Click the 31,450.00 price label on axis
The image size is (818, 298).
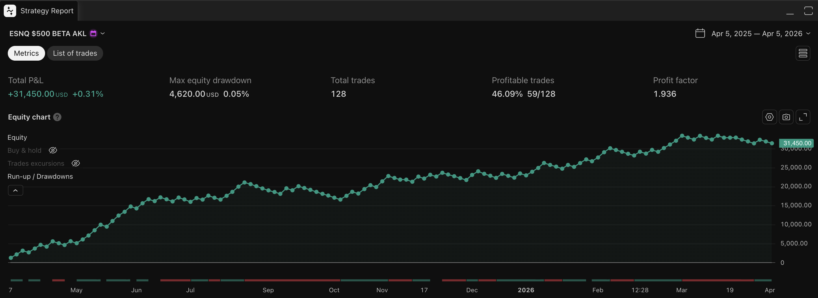(796, 143)
